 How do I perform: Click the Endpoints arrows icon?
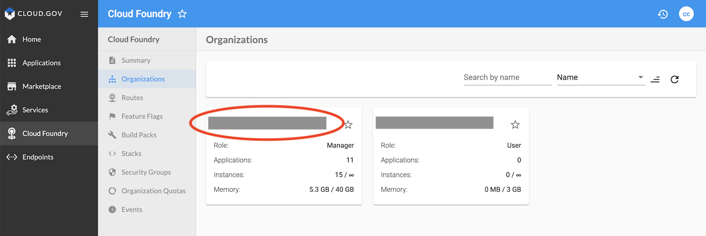12,157
